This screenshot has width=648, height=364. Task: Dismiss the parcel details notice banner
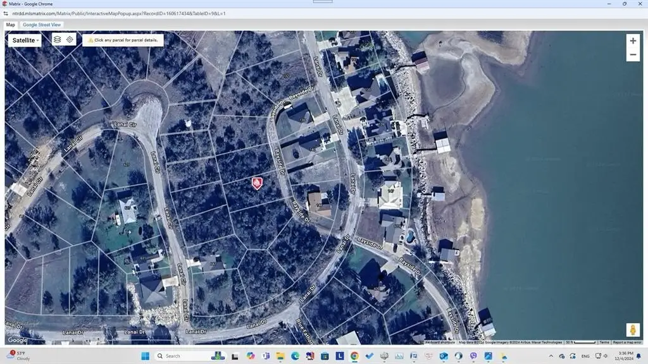click(x=123, y=39)
